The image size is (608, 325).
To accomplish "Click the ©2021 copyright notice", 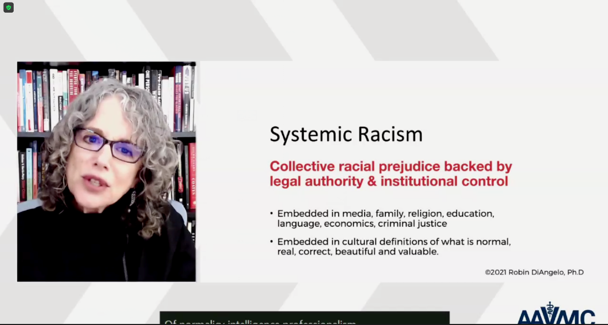I will pos(534,272).
